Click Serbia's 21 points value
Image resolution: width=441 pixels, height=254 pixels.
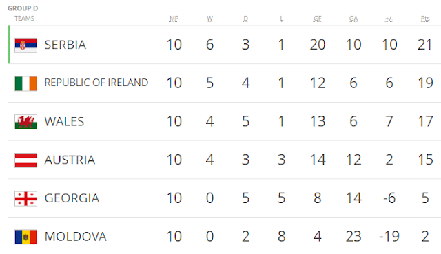[424, 45]
